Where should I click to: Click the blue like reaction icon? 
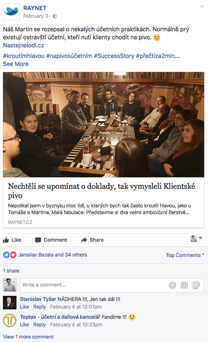pyautogui.click(x=6, y=255)
